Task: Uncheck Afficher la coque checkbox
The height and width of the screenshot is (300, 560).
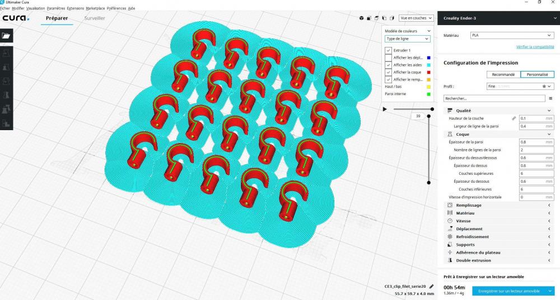Action: click(388, 72)
